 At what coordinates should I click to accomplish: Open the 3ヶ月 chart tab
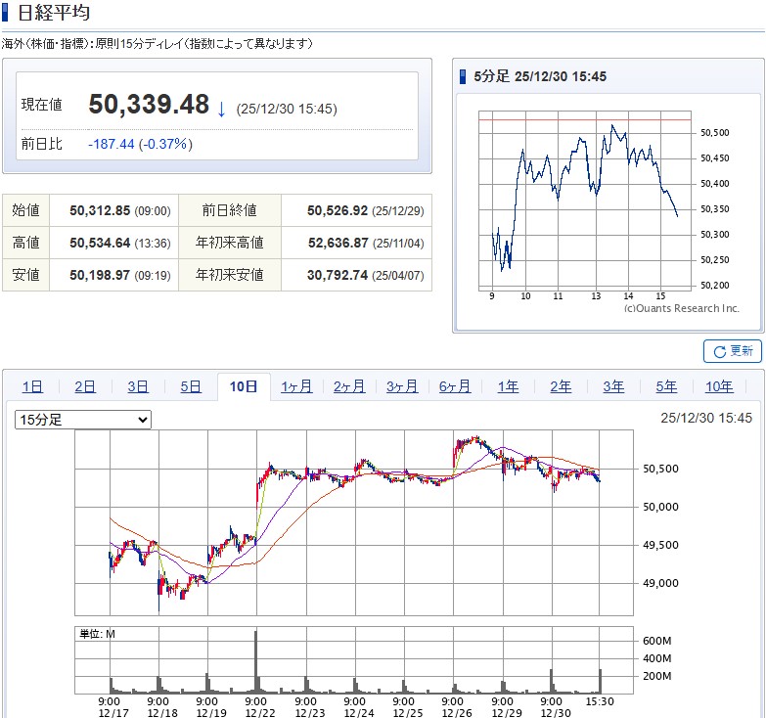click(402, 386)
